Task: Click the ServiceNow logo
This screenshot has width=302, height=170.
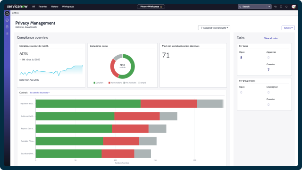Action: click(x=17, y=6)
